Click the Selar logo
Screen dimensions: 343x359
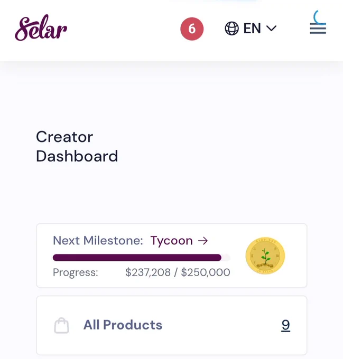tap(41, 28)
